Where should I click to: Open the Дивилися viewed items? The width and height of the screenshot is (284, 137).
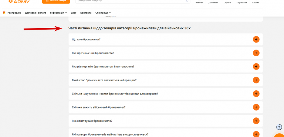213,2
